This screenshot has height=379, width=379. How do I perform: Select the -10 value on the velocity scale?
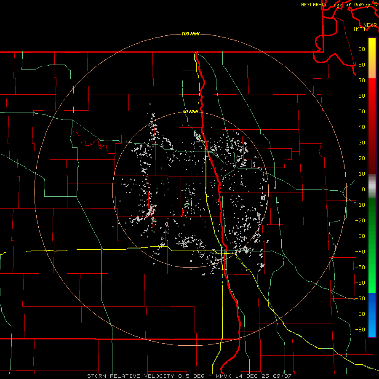tap(360, 205)
